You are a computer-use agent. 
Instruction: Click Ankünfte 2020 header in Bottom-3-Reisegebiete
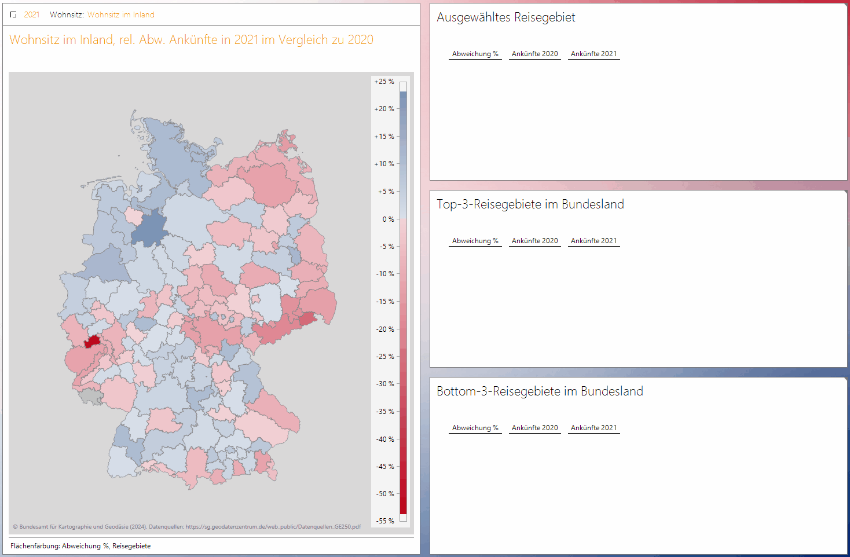[x=534, y=428]
